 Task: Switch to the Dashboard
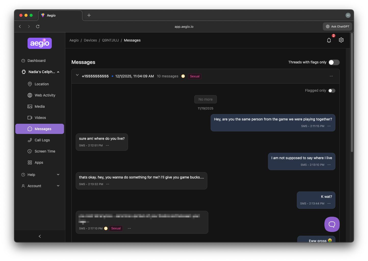36,60
